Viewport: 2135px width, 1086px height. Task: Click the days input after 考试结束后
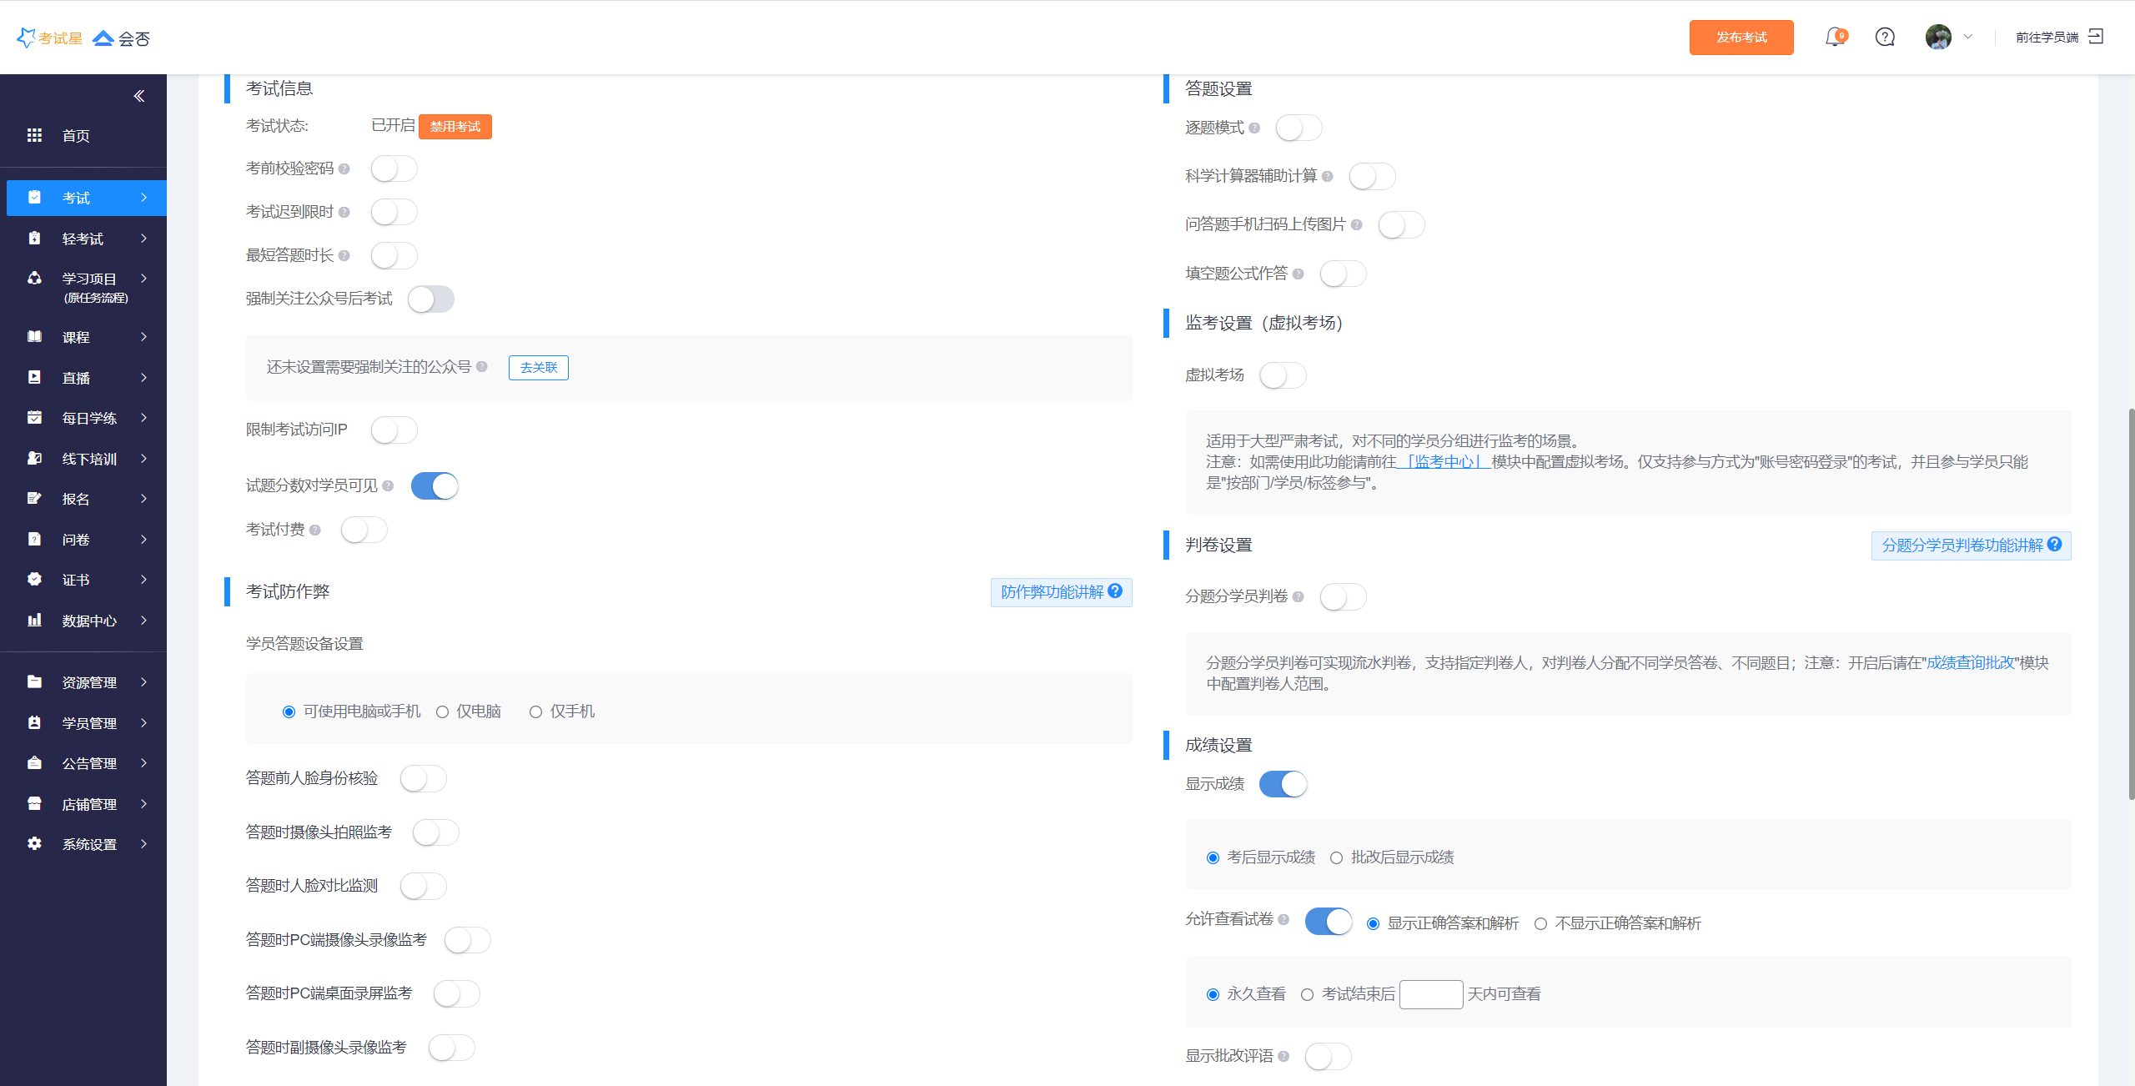(x=1430, y=994)
